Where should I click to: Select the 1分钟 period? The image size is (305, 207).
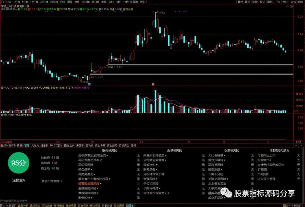coord(17,2)
